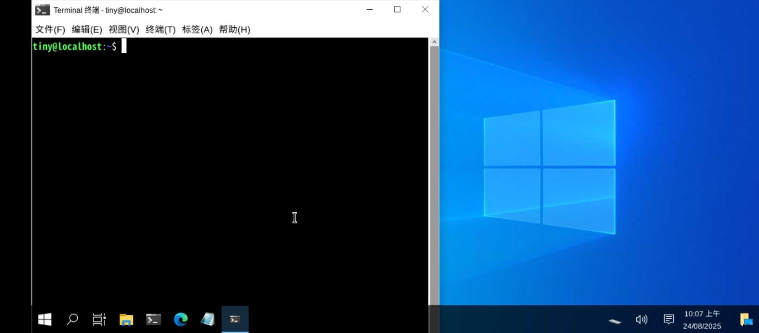Expand the 视图(V) menu
759x333 pixels.
[x=124, y=30]
